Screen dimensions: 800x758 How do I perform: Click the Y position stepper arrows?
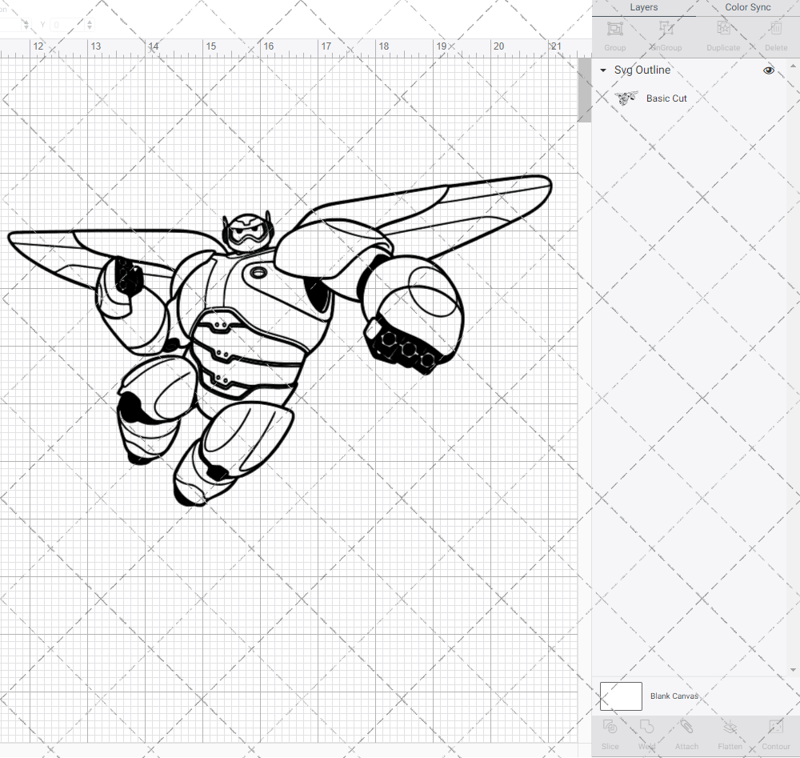click(90, 25)
